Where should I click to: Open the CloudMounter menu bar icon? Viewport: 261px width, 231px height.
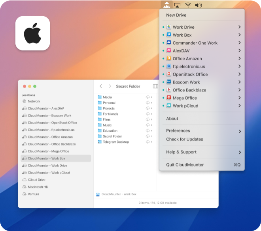click(166, 5)
